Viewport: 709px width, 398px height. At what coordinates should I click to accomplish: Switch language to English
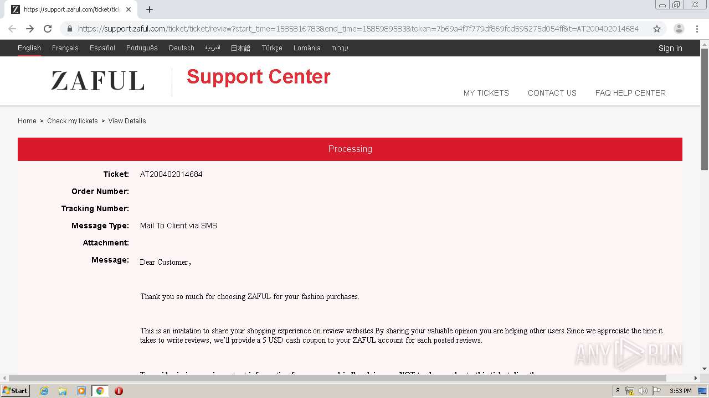[29, 48]
